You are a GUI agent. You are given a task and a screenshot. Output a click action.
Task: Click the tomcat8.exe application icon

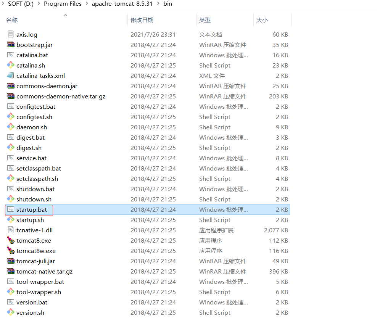pos(11,240)
